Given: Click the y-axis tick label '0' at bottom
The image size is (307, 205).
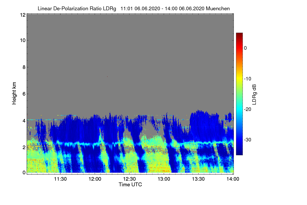Looking at the screenshot, I should point(24,172).
